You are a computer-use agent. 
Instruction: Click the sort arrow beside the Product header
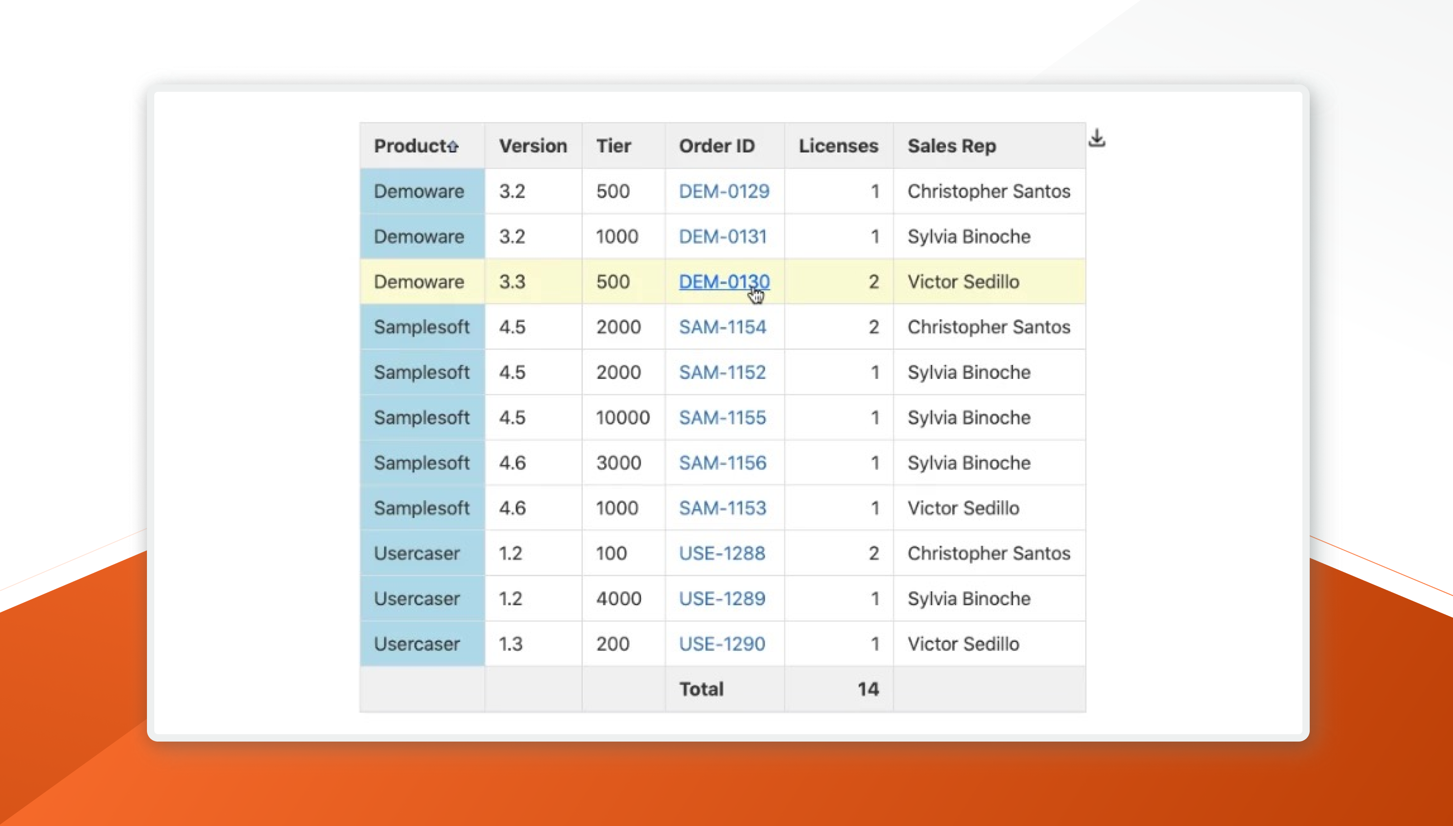pos(453,147)
